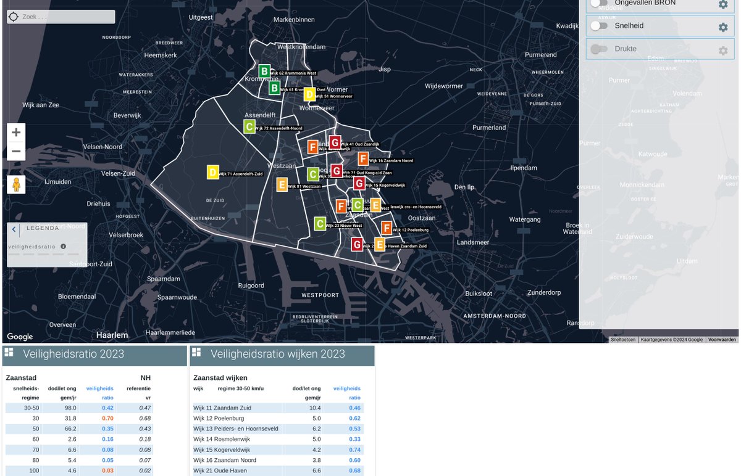The height and width of the screenshot is (476, 741).
Task: Click the veiligheidsratio info icon in legend
Action: pyautogui.click(x=64, y=246)
